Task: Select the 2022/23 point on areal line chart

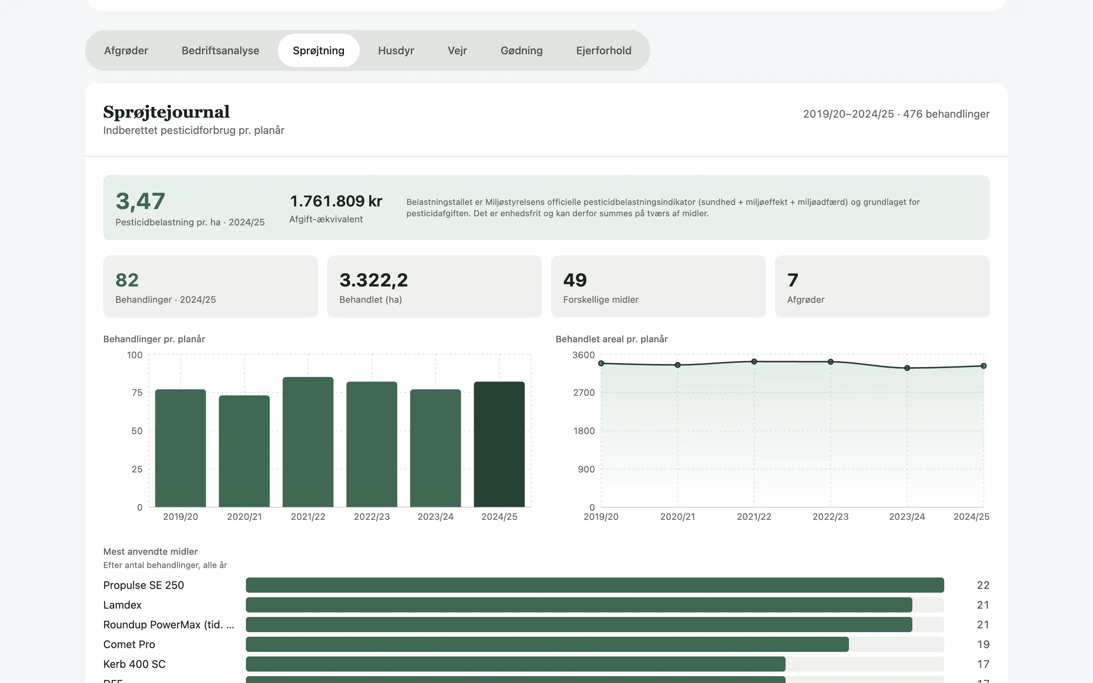Action: tap(831, 362)
